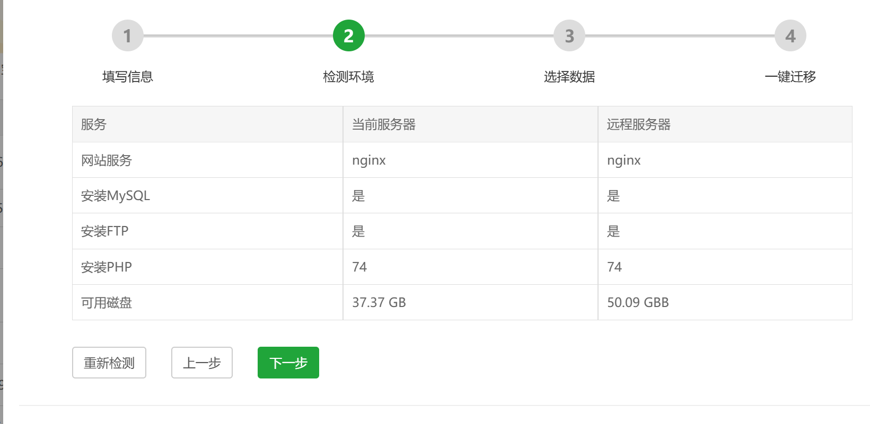Click the current server MySQL 是 value

click(358, 196)
